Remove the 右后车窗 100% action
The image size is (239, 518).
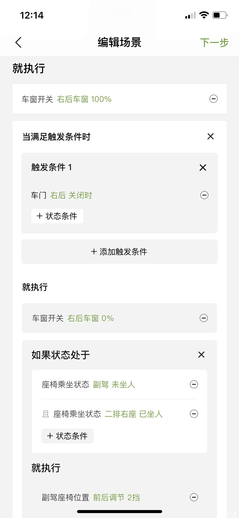(x=213, y=99)
